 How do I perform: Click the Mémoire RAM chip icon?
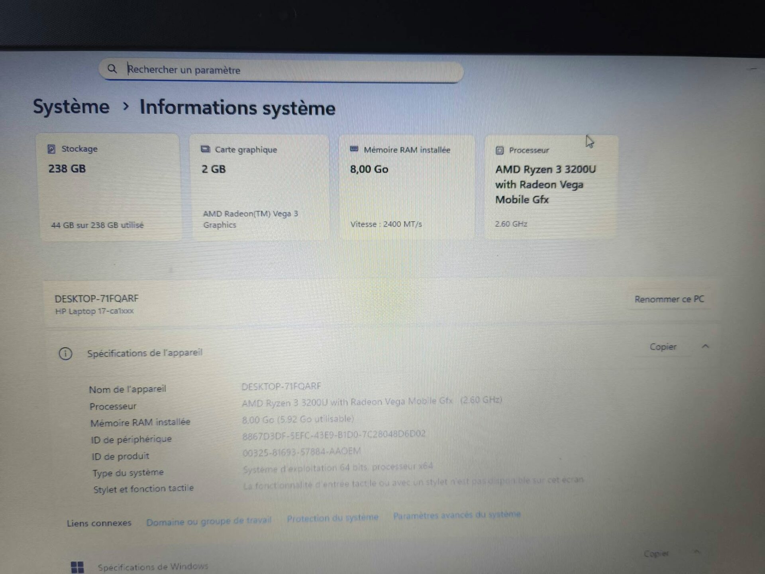pos(354,149)
